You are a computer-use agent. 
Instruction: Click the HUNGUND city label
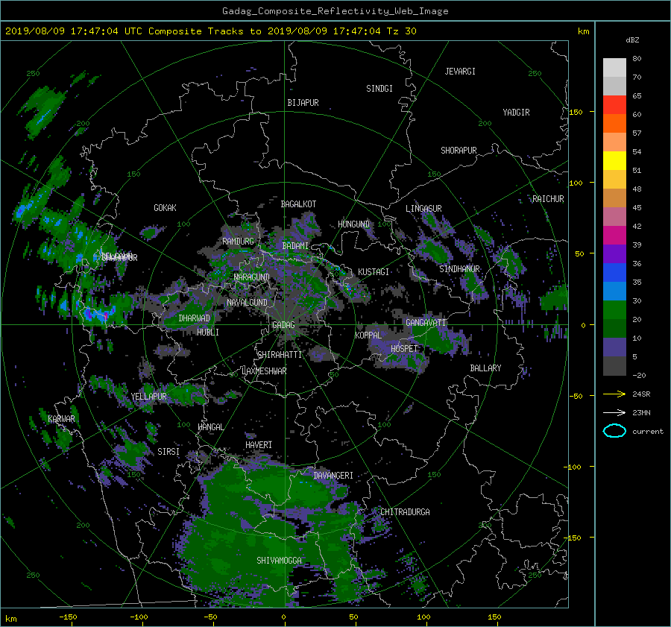pyautogui.click(x=353, y=224)
